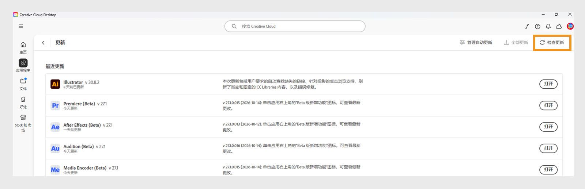Open the user profile avatar
The image size is (585, 189).
click(570, 26)
